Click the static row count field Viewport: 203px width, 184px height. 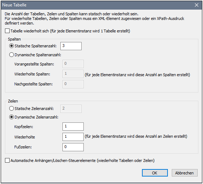coord(71,109)
